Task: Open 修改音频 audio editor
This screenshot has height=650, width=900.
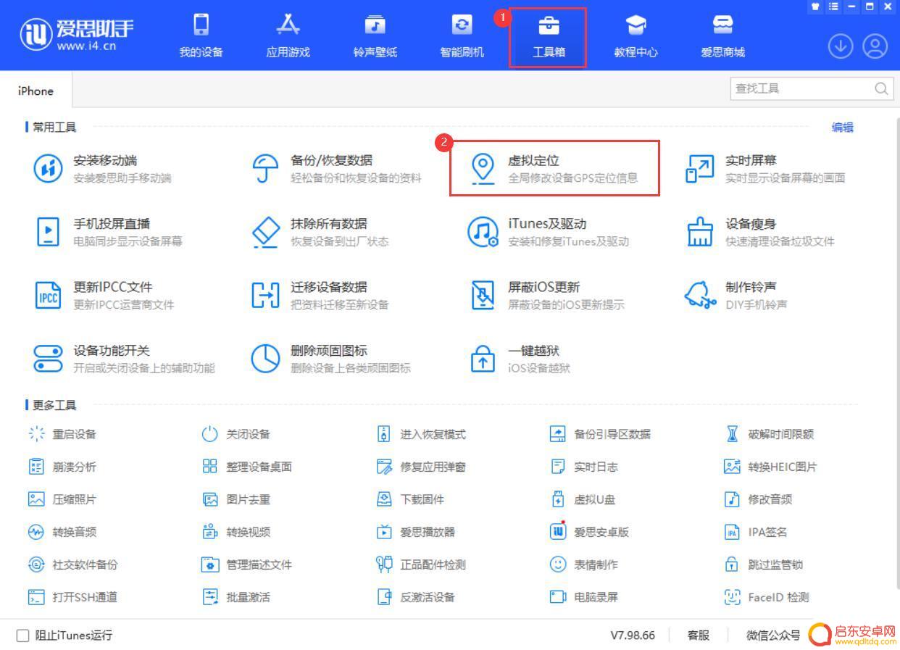Action: point(759,499)
